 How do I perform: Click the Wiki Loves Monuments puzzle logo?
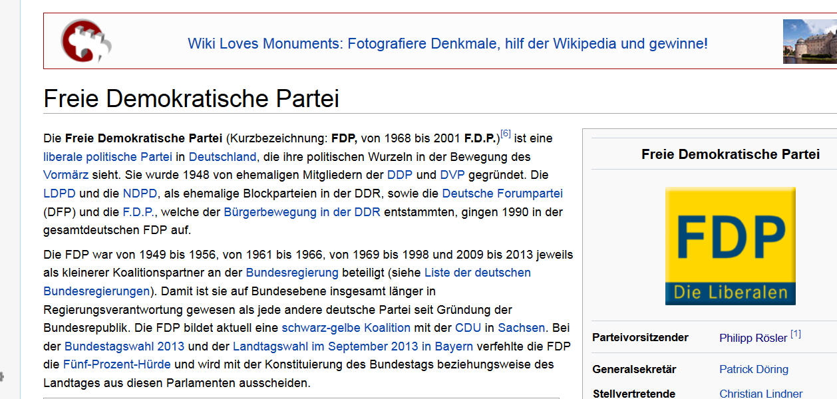pyautogui.click(x=86, y=41)
